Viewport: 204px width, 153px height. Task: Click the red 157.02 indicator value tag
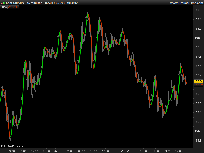coord(199,85)
